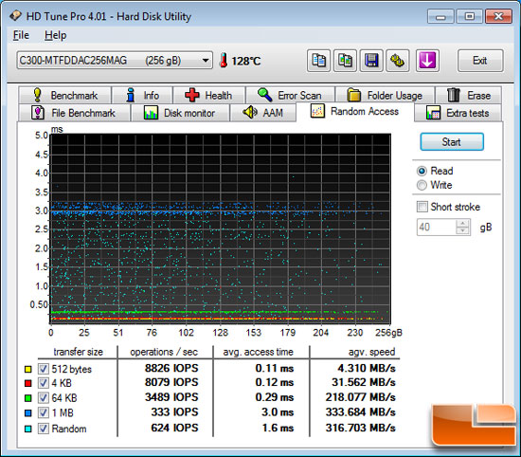Click the Benchmark tab light bulb icon

pyautogui.click(x=38, y=95)
